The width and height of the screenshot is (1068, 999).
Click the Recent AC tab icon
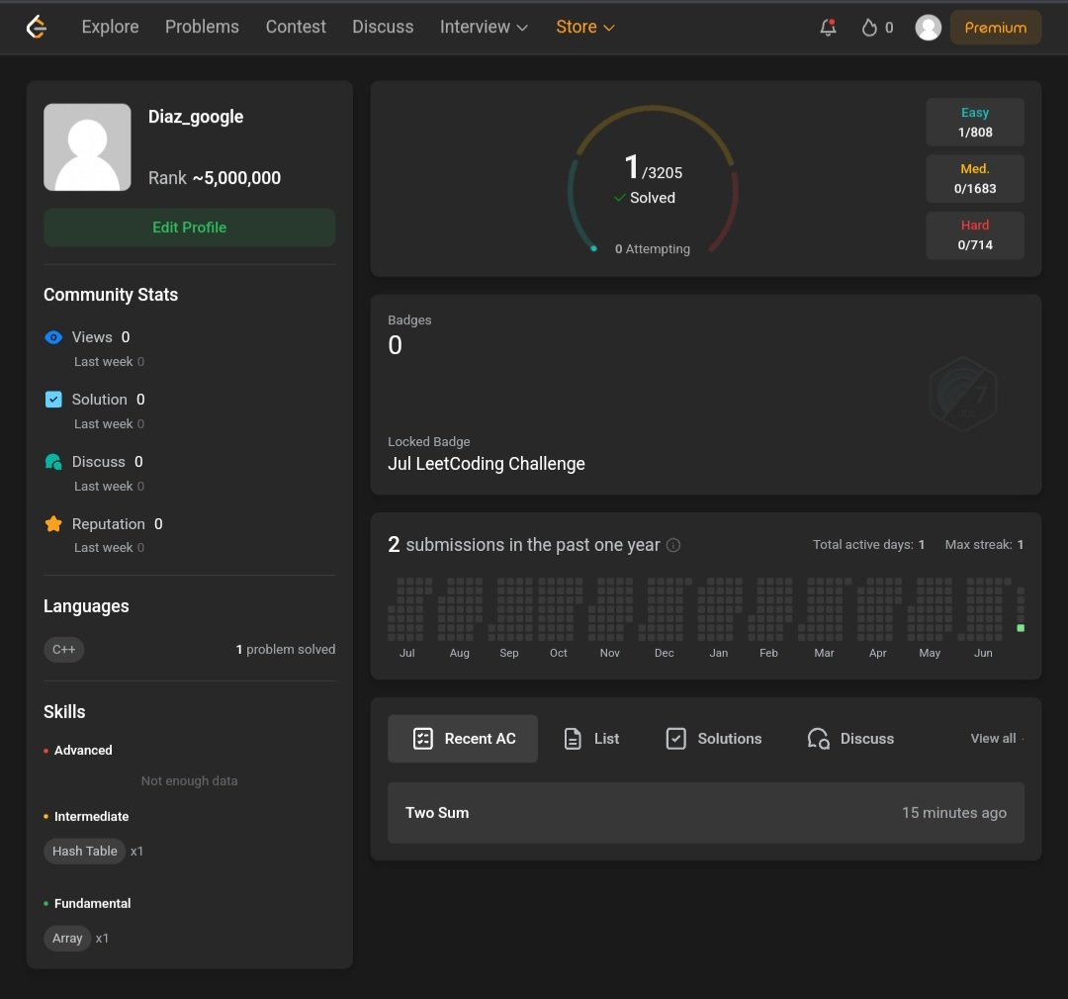point(423,739)
